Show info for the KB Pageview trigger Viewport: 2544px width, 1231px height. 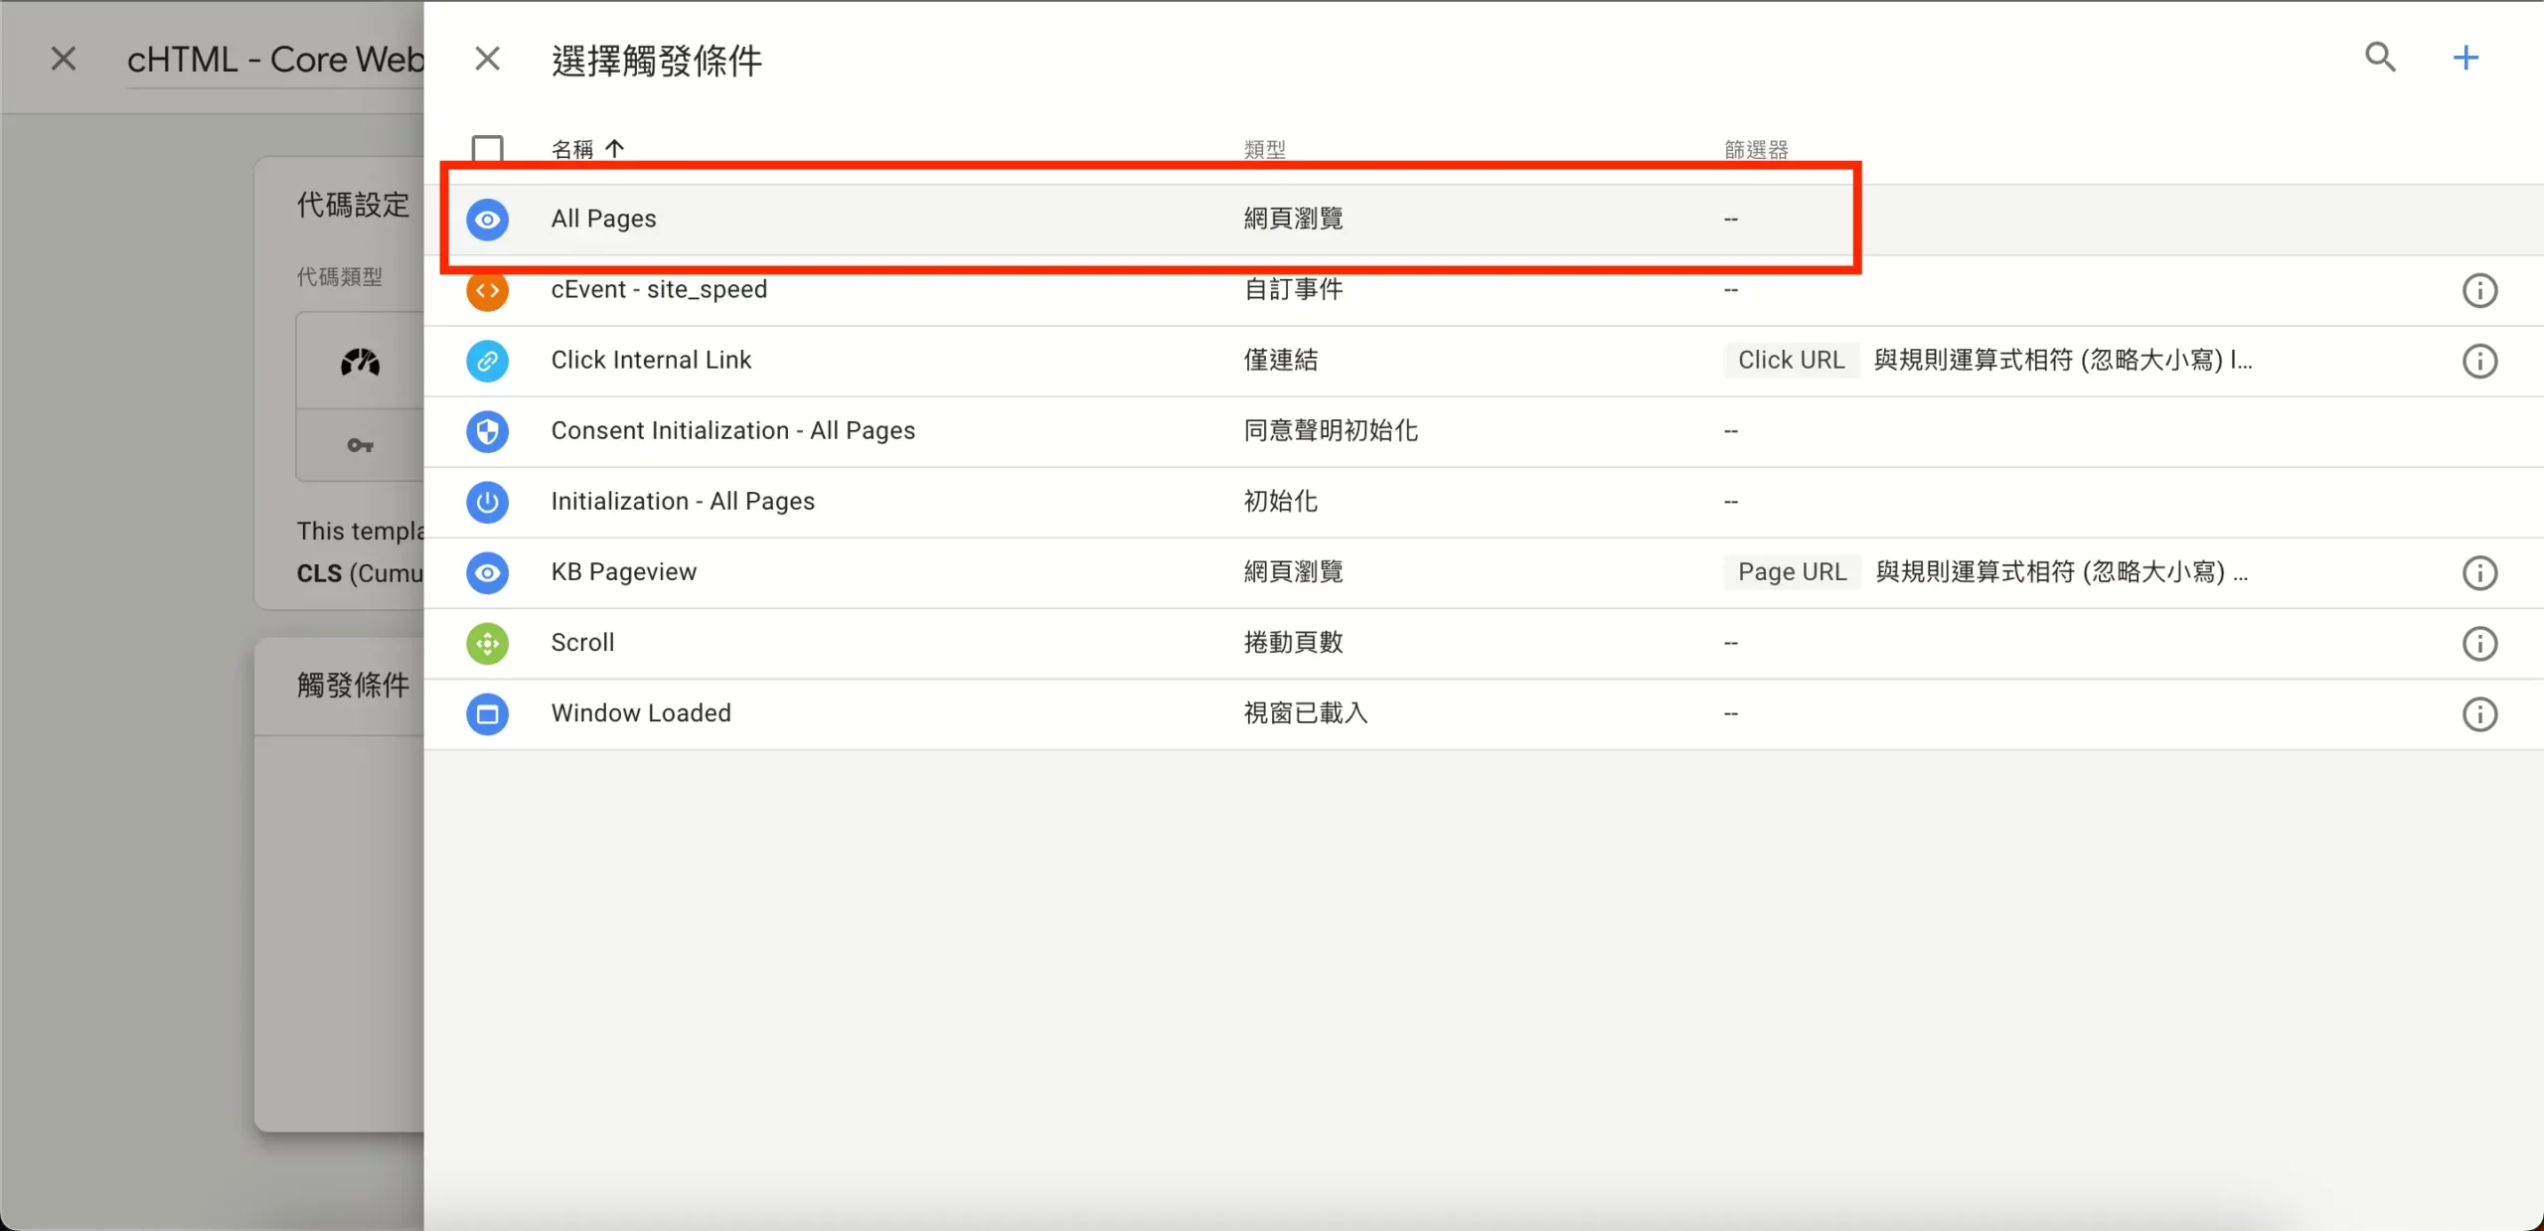[2480, 573]
